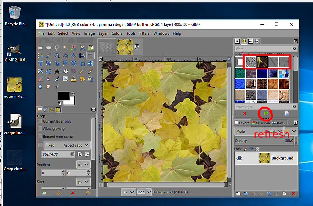Click the refresh patterns icon

coord(265,113)
